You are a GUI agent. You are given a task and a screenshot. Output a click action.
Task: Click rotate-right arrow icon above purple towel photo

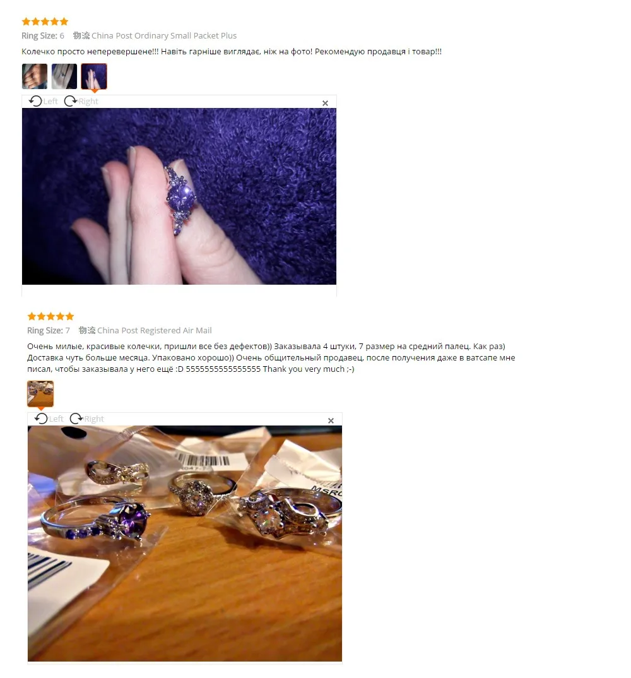[71, 101]
